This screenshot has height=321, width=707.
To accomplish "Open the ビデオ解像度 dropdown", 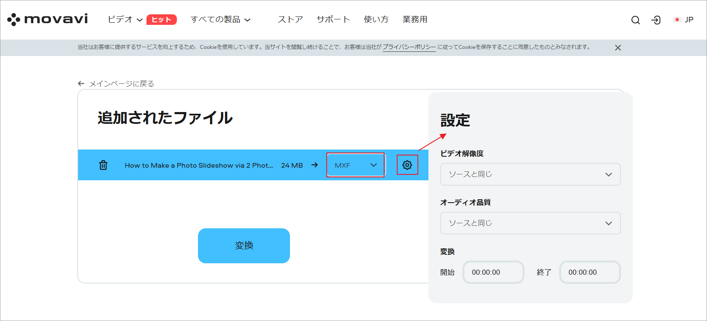I will point(530,174).
